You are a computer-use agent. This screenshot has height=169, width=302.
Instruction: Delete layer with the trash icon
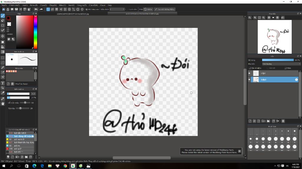(283, 121)
